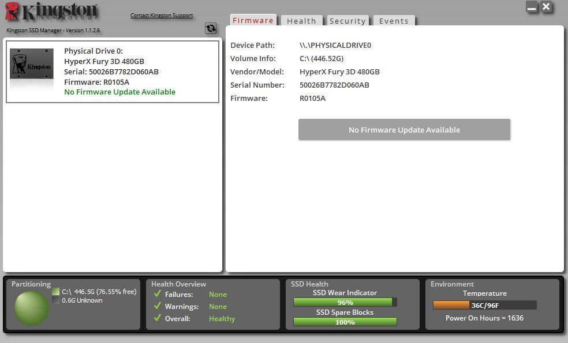Viewport: 568px width, 343px height.
Task: Click the Partitioning panel title
Action: click(31, 284)
